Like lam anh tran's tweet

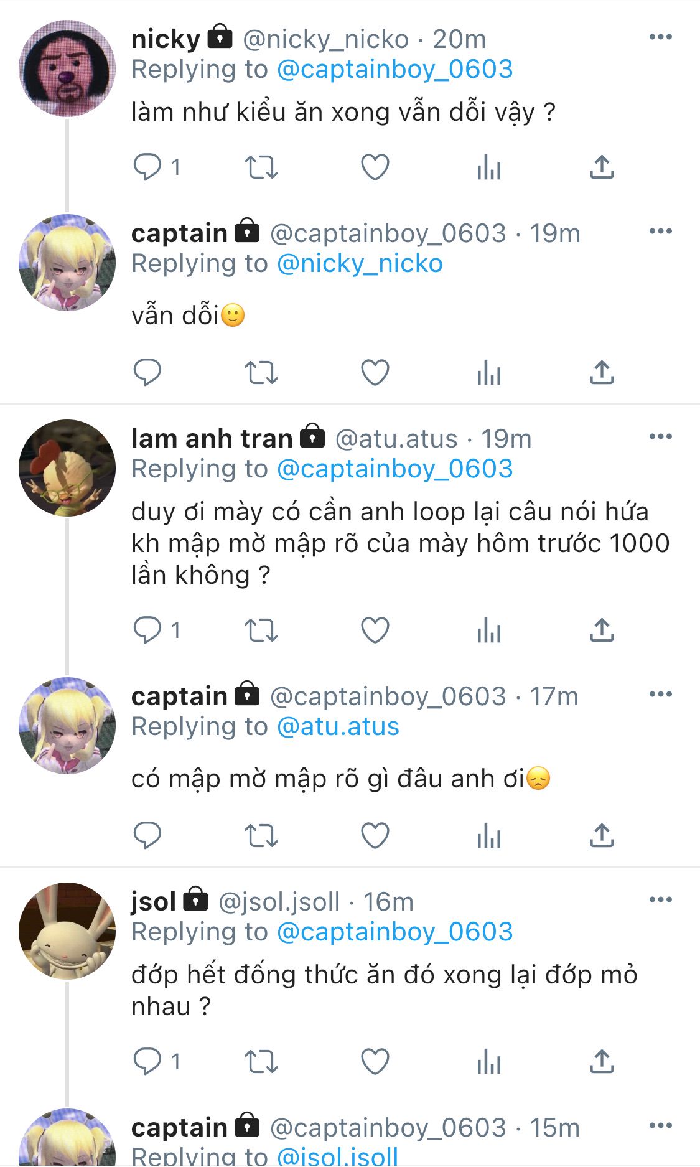375,630
